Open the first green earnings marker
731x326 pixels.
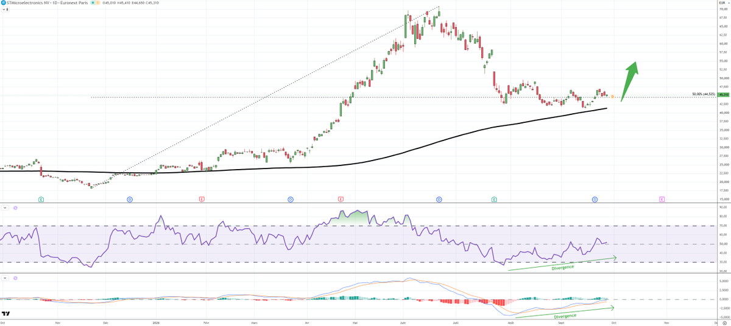coord(41,199)
